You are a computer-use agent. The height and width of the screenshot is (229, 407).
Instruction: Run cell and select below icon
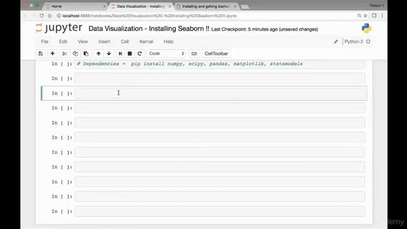tap(120, 53)
